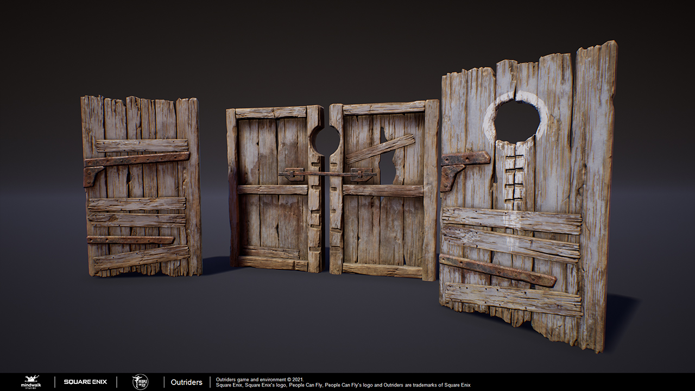Click the Square Enix logo

click(85, 382)
